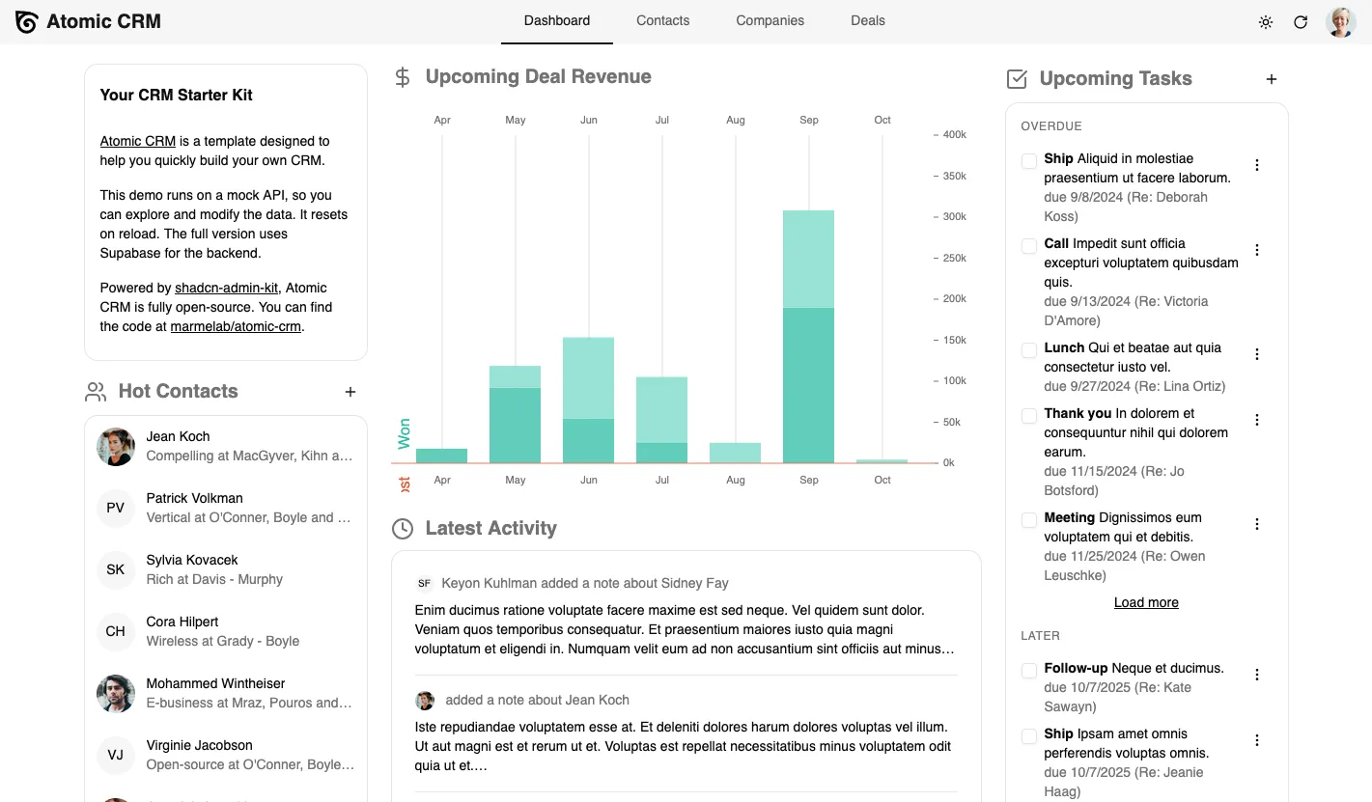Click the Load more link under tasks
1372x802 pixels.
coord(1146,602)
